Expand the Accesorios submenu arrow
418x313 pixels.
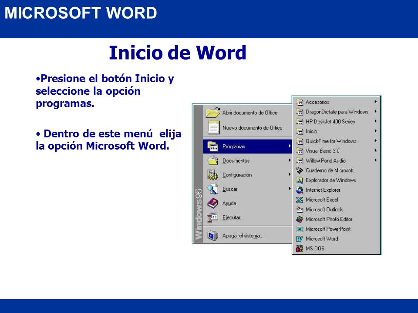[x=375, y=102]
